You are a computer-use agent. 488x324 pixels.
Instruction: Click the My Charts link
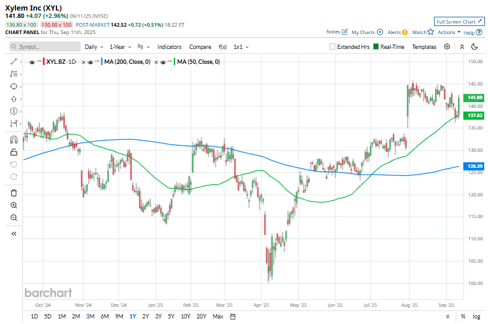(363, 32)
